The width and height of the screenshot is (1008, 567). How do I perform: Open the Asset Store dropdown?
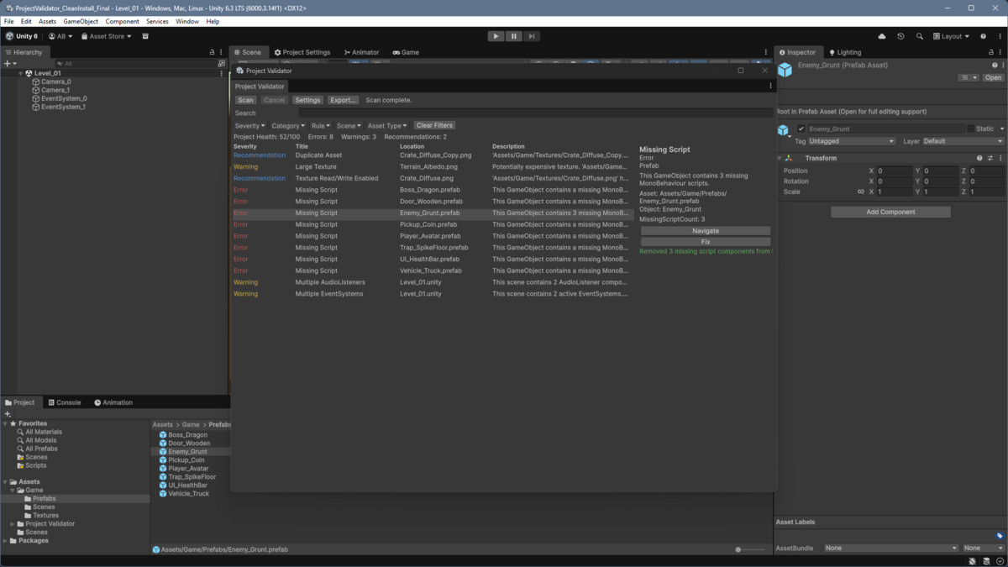(105, 36)
